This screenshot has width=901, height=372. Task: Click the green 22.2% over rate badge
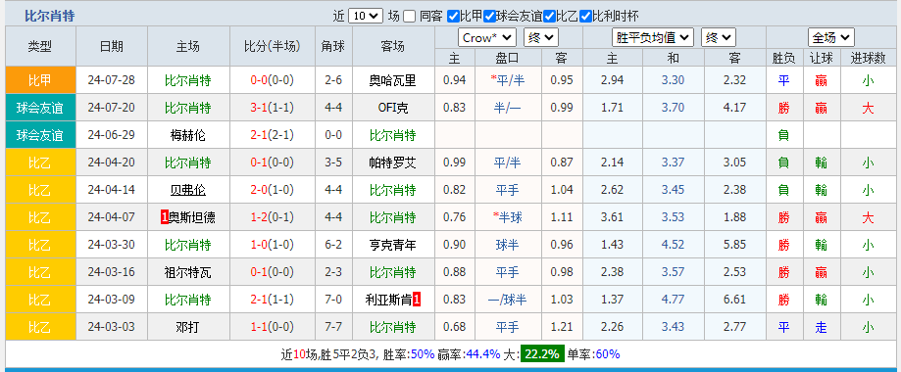(x=542, y=354)
